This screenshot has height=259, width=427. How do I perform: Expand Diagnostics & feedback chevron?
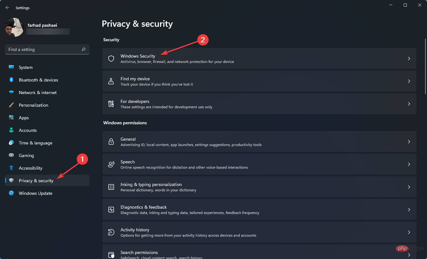tap(409, 210)
